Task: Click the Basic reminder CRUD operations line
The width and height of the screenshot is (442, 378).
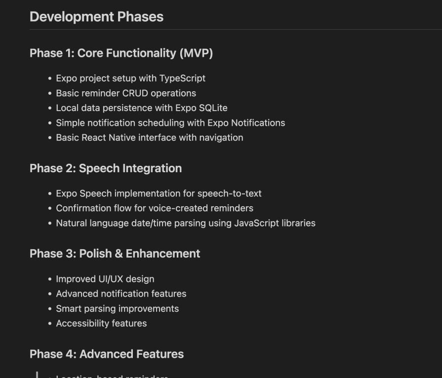Action: [x=126, y=93]
